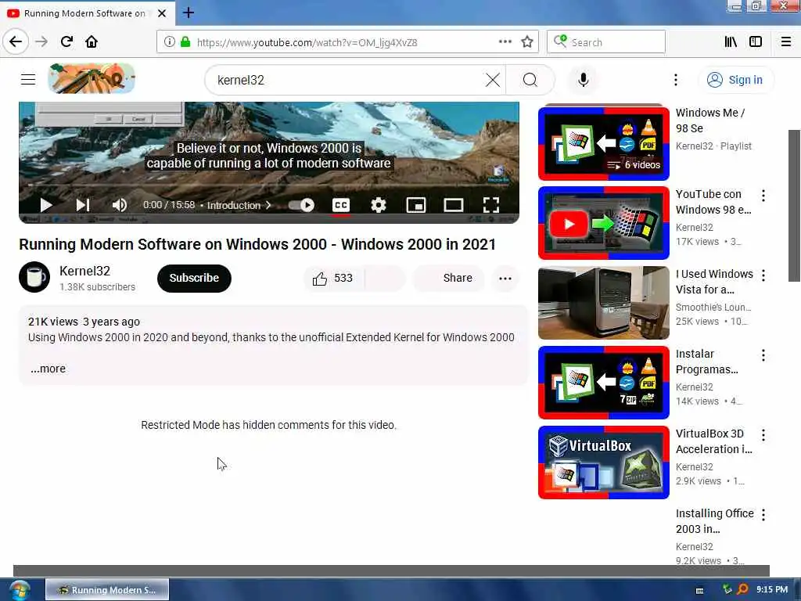Focus the Firefox Search box
This screenshot has width=801, height=601.
point(606,42)
